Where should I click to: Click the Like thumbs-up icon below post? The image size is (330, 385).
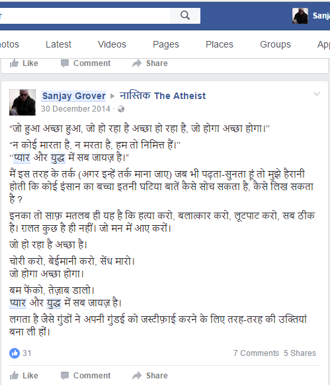(x=15, y=376)
